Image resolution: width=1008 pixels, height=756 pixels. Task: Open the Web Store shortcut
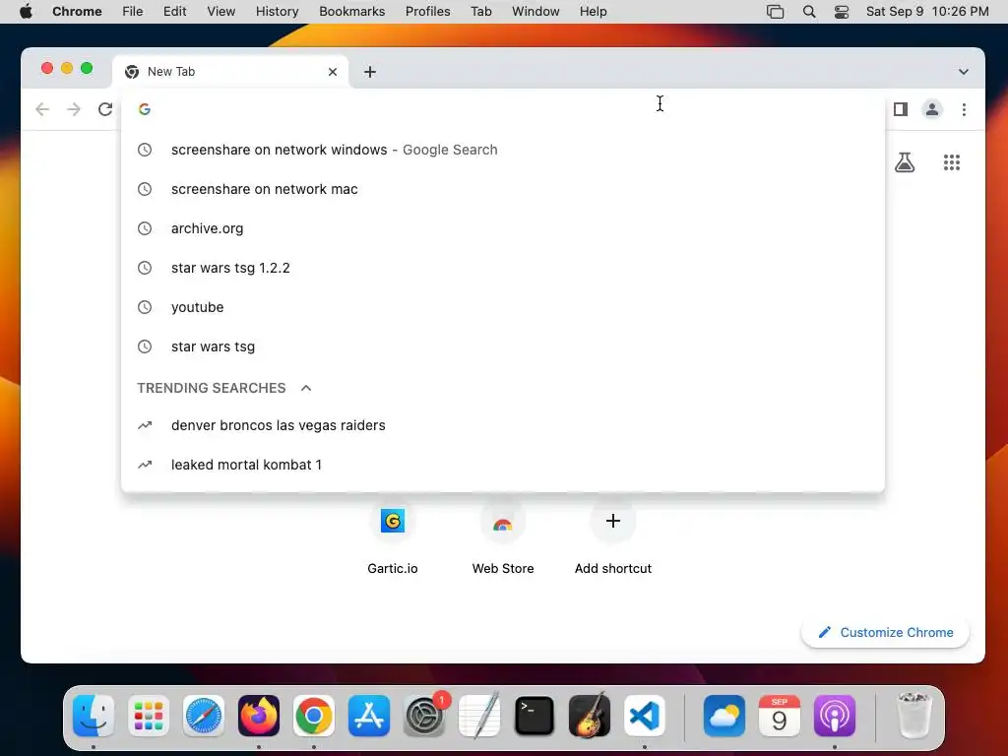click(503, 538)
